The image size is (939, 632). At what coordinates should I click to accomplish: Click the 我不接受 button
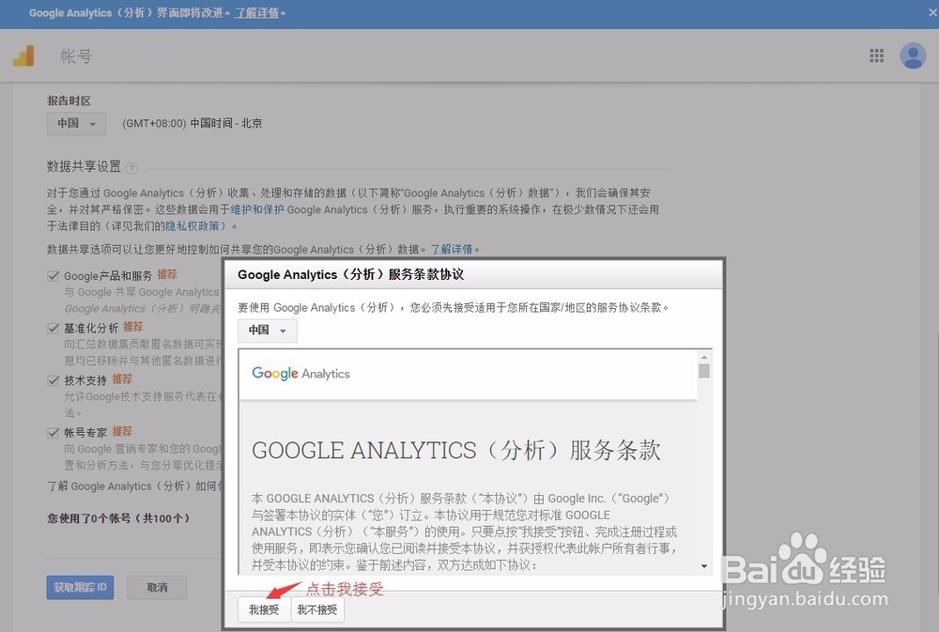316,609
